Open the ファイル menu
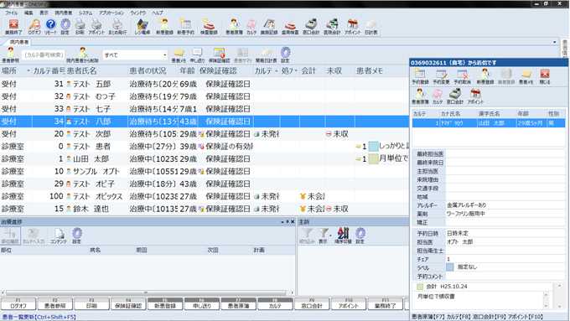The image size is (570, 321). [11, 13]
